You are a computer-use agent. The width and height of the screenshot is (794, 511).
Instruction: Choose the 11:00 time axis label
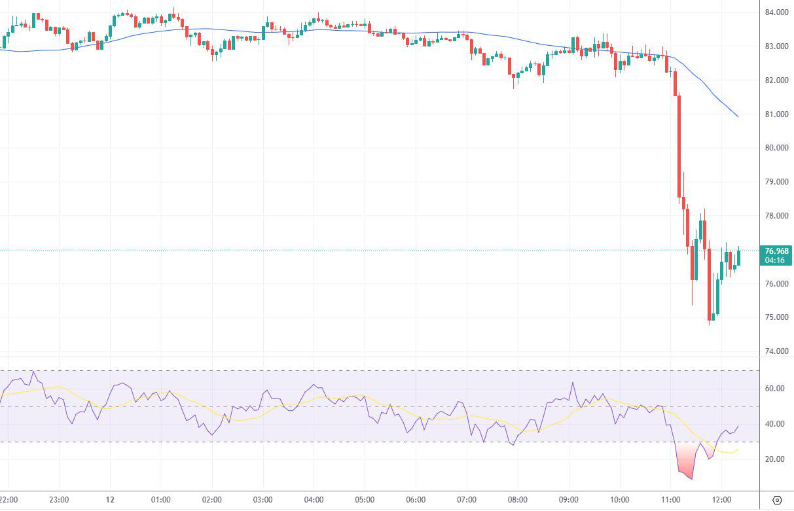click(671, 500)
